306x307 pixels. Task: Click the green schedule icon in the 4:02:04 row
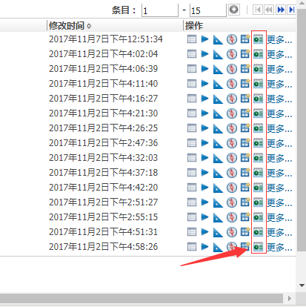(x=259, y=54)
